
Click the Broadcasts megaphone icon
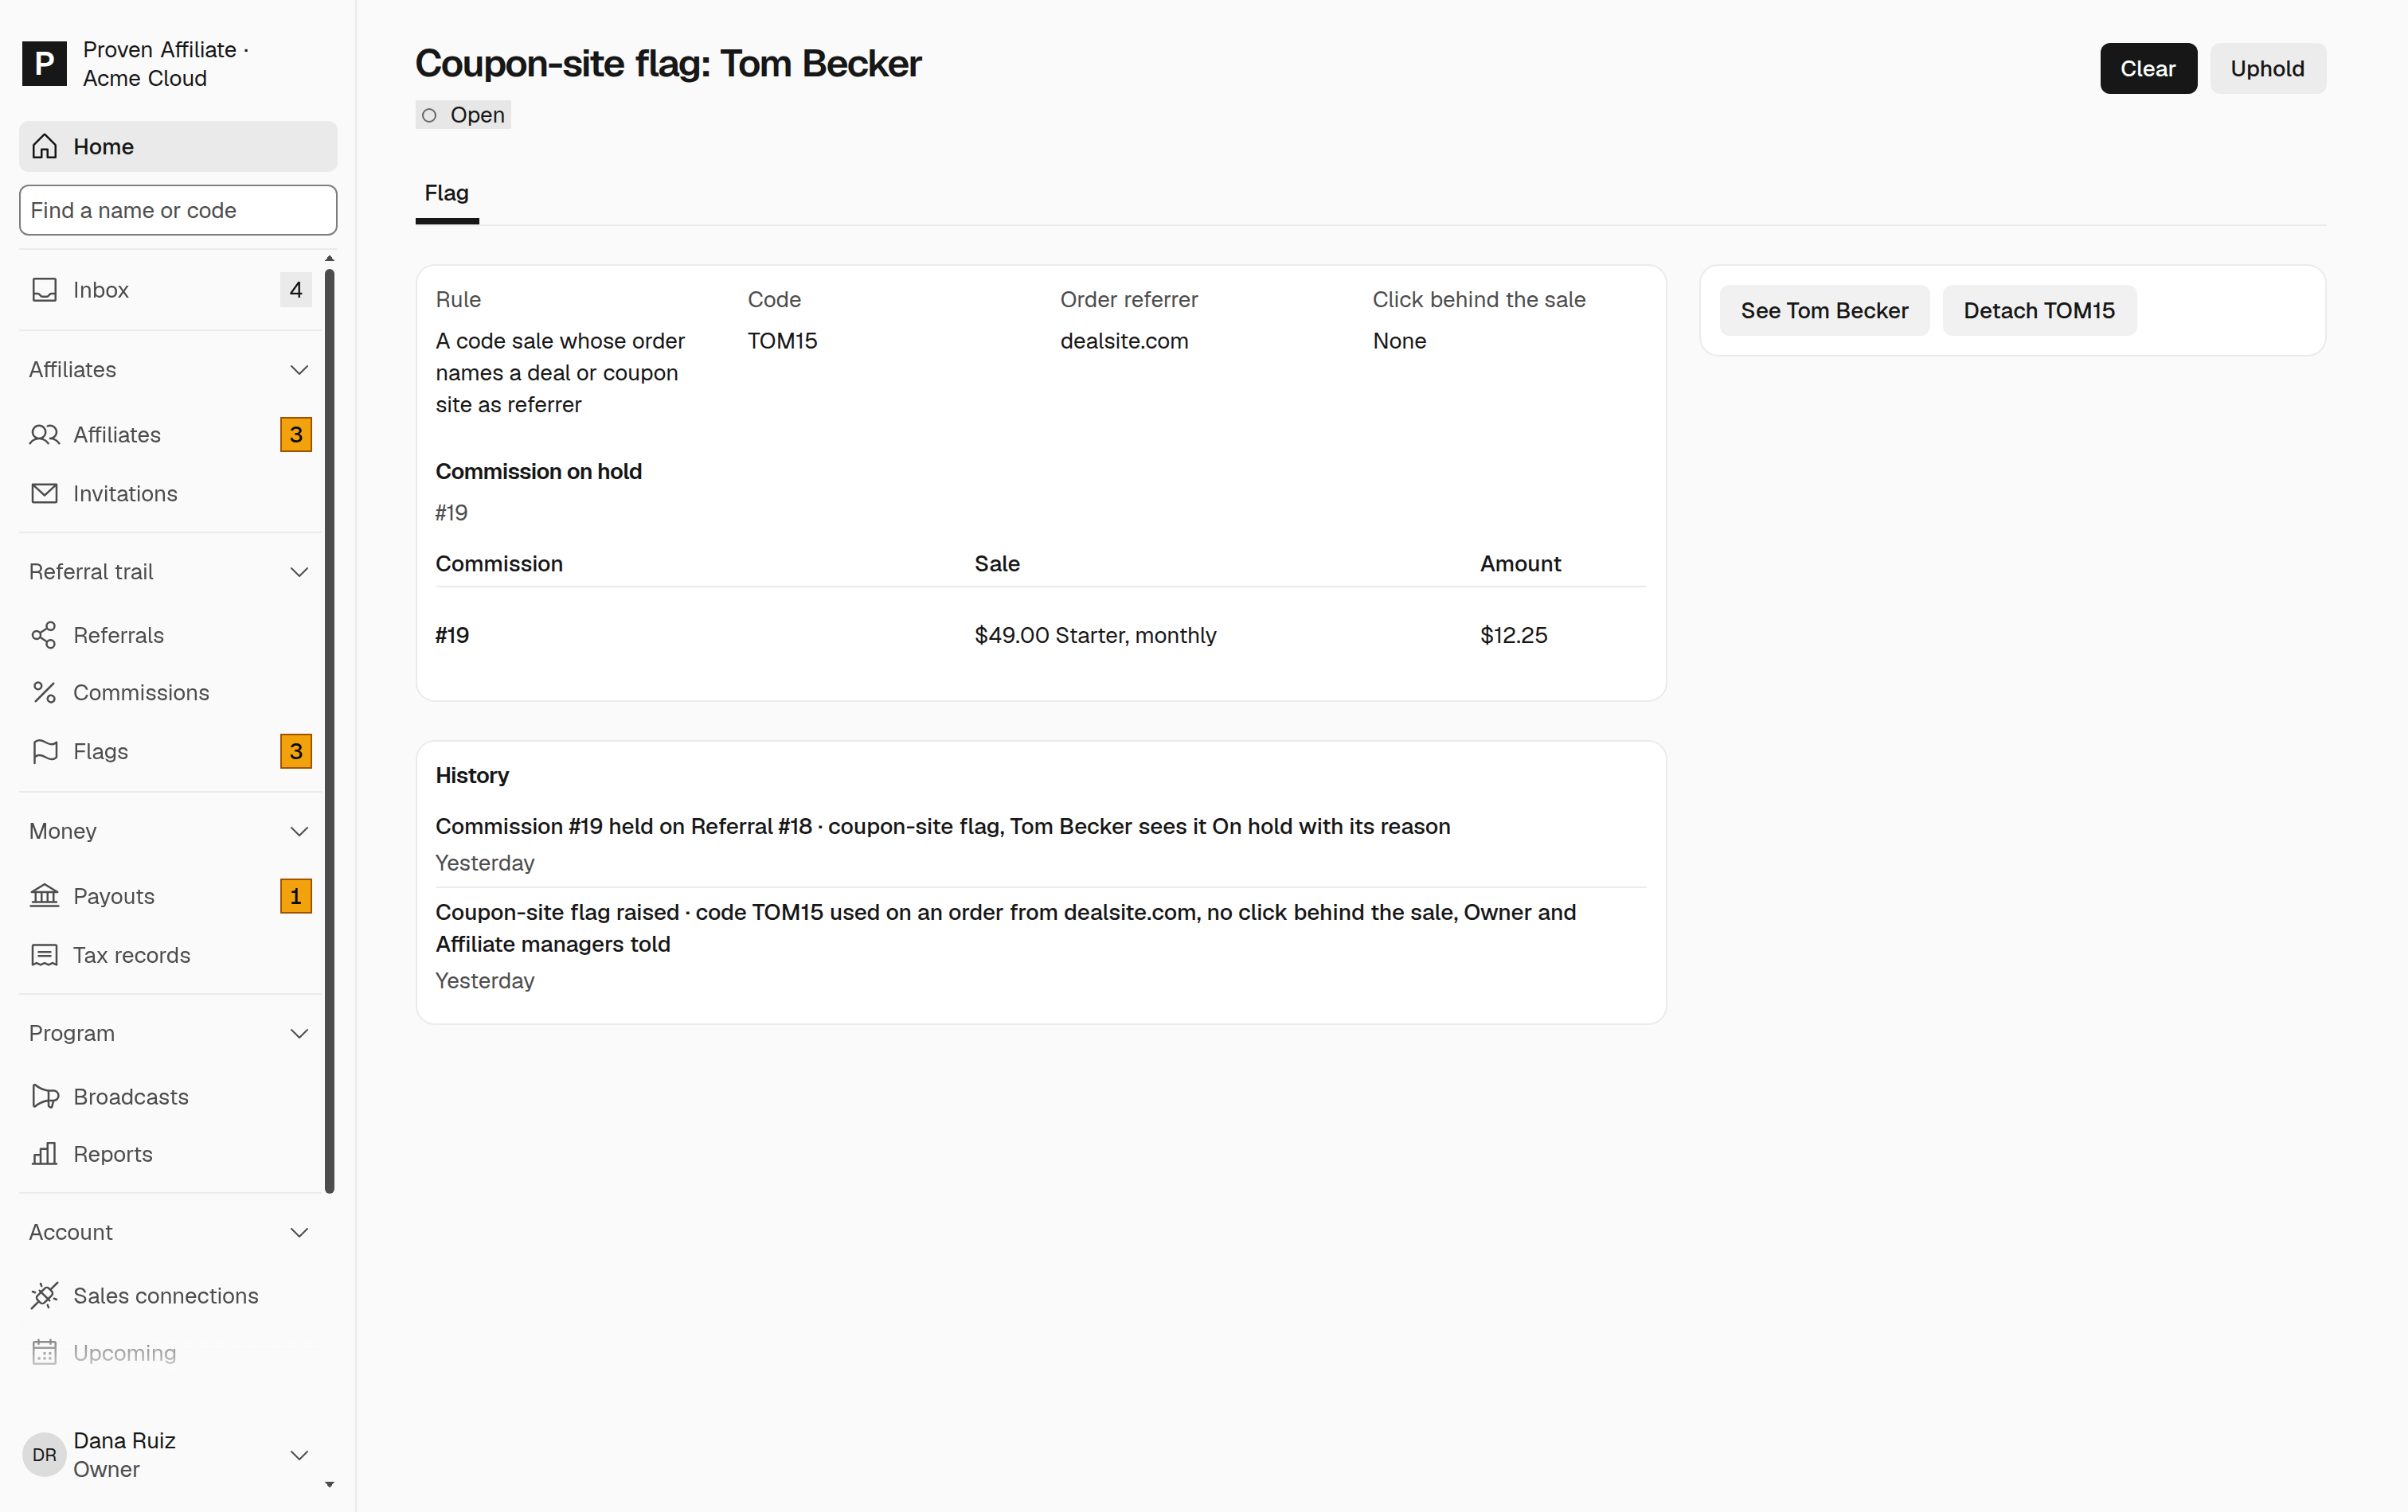(x=44, y=1097)
